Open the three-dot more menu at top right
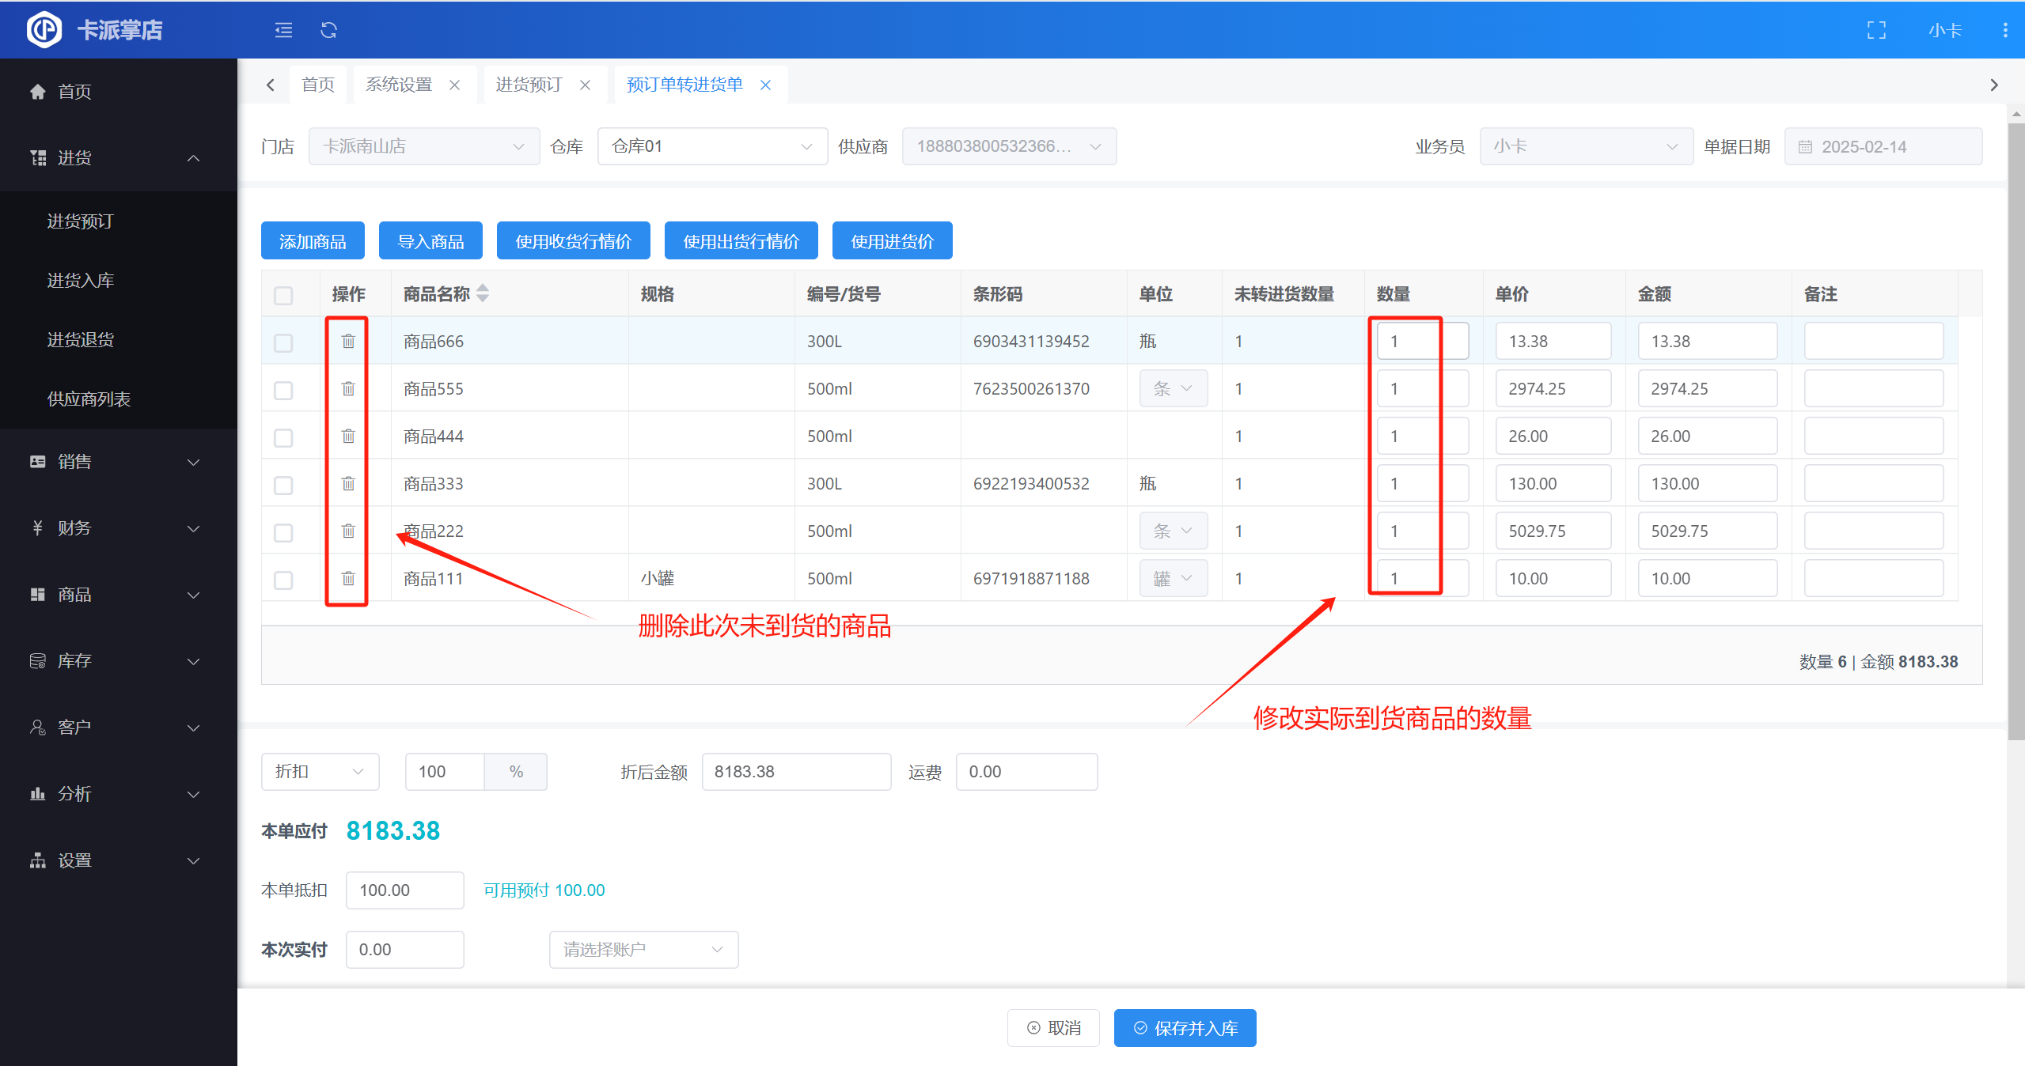The image size is (2025, 1066). [x=2004, y=30]
